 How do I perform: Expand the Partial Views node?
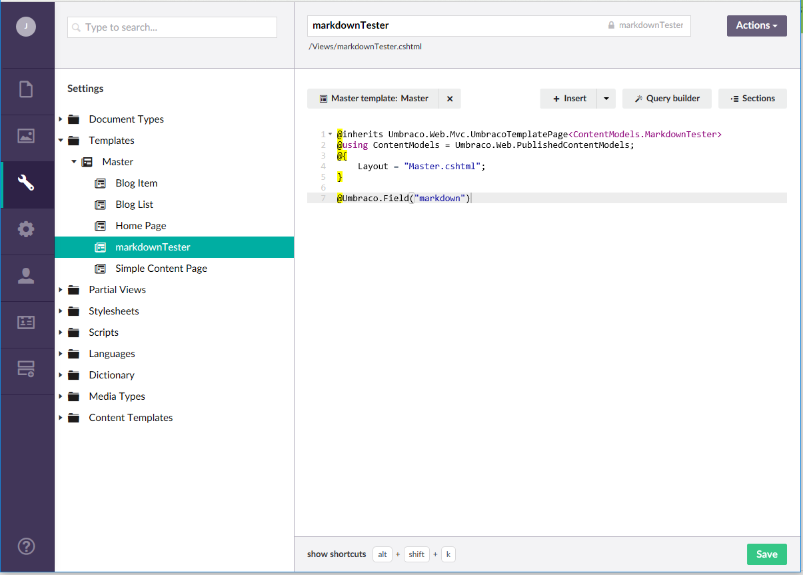click(61, 290)
